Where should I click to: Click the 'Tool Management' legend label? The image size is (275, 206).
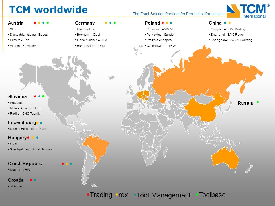164,195
